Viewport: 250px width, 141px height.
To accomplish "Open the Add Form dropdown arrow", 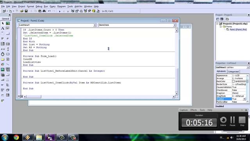I will coord(13,11).
